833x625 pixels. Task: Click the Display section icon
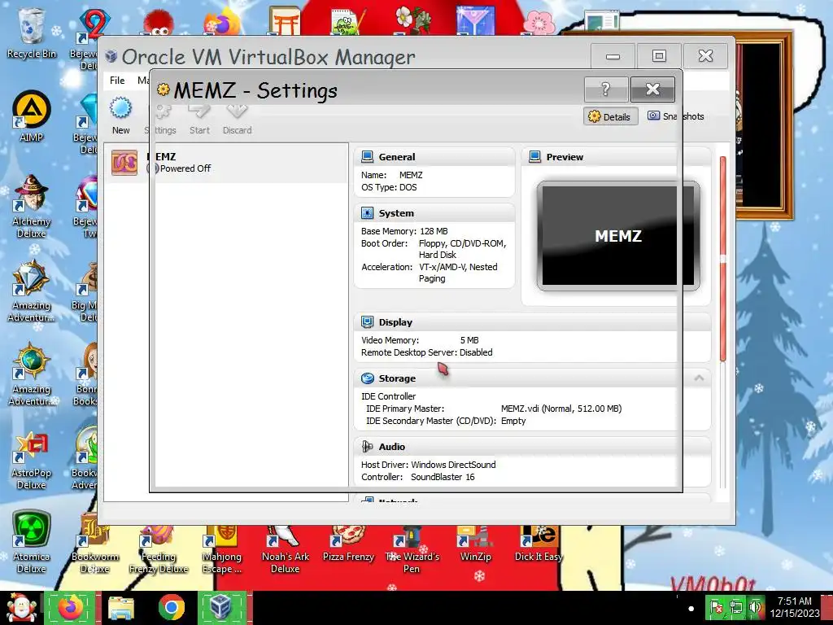click(x=367, y=322)
